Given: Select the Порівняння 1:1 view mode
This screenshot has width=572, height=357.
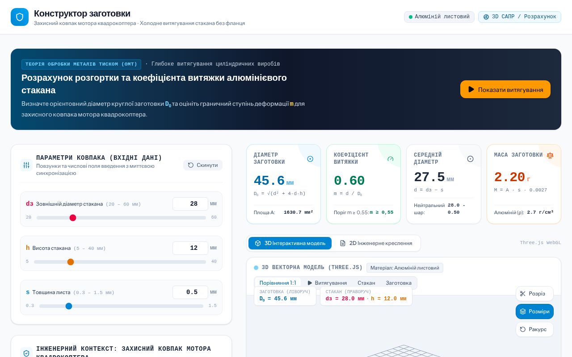Looking at the screenshot, I should pyautogui.click(x=278, y=283).
